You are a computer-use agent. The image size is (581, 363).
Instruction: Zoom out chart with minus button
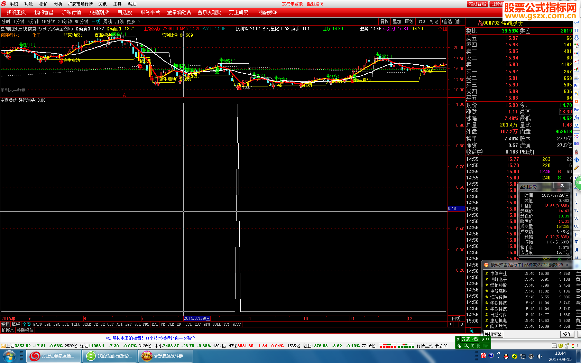pyautogui.click(x=456, y=324)
